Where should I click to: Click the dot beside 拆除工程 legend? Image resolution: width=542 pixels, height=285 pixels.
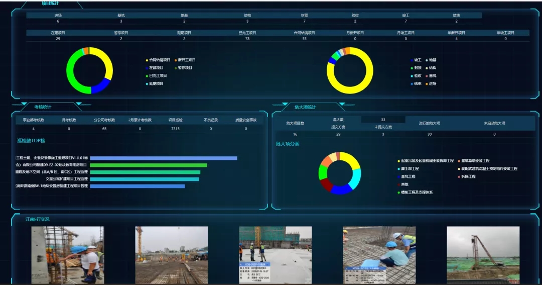pos(459,177)
